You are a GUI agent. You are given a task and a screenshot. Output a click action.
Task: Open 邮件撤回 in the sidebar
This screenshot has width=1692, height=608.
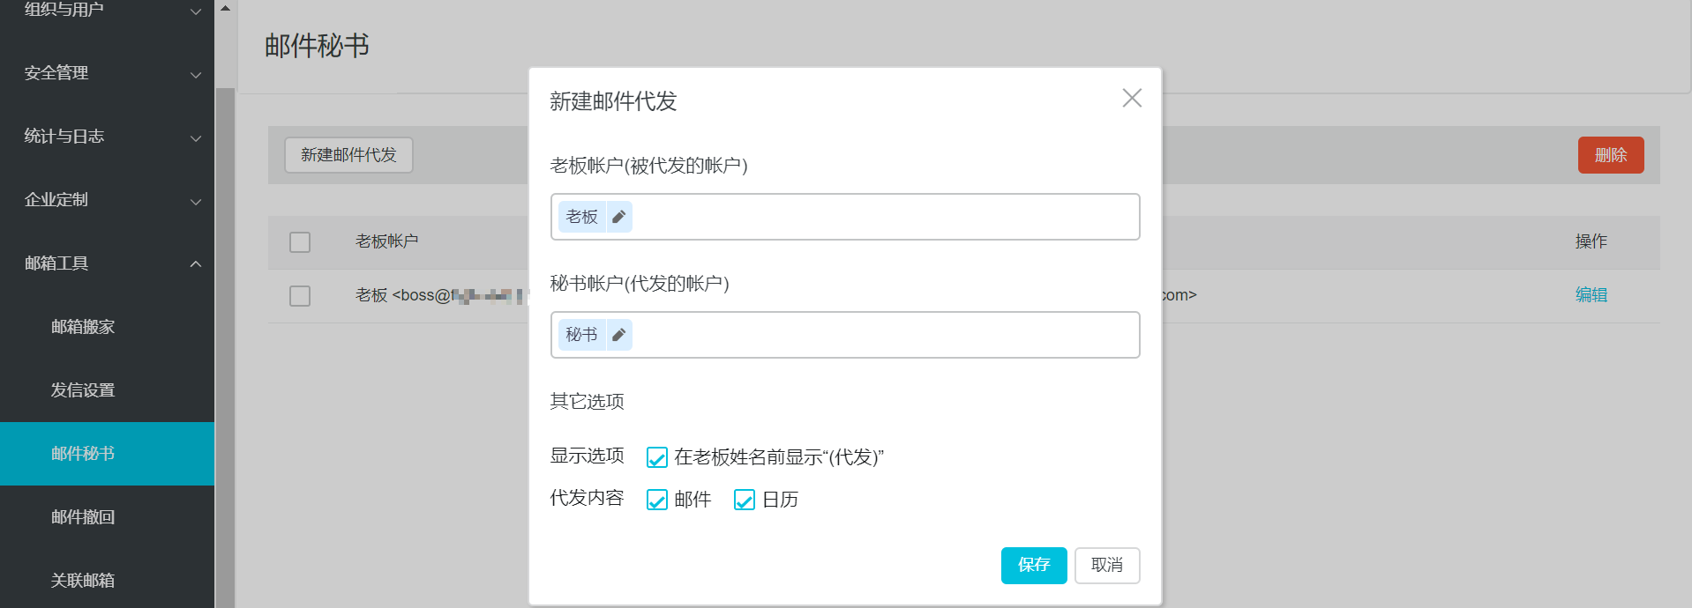[x=83, y=517]
